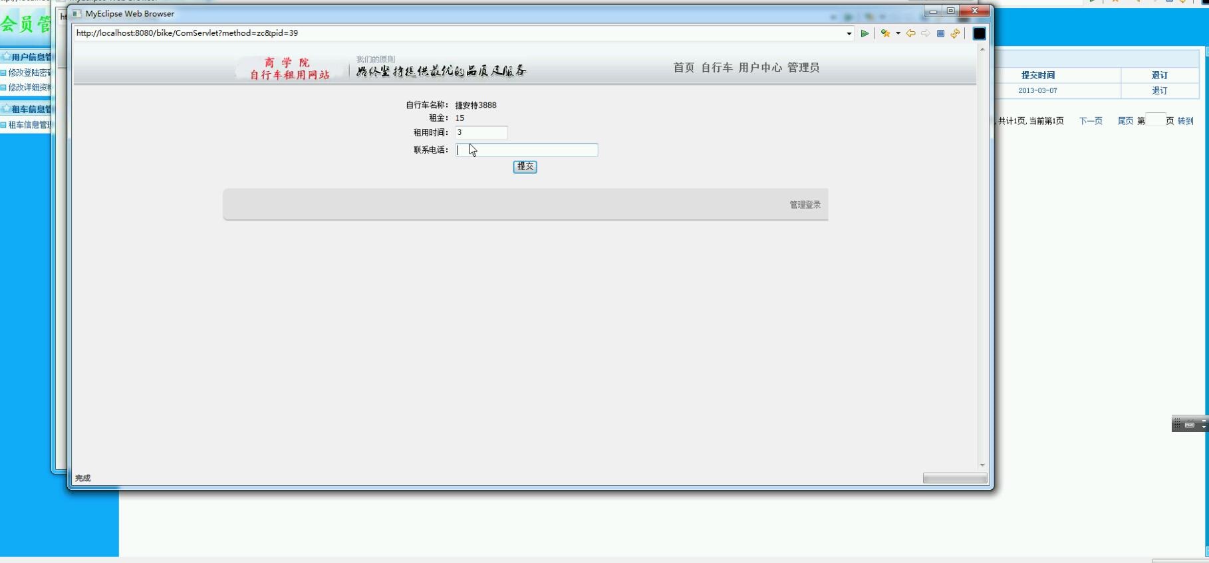Click 下一页 link in background window
1209x563 pixels.
1091,121
